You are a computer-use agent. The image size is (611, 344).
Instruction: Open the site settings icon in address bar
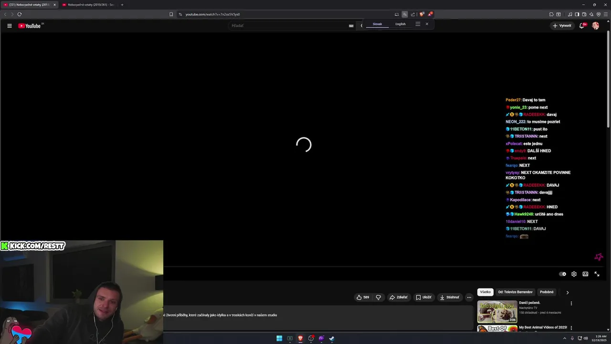180,14
